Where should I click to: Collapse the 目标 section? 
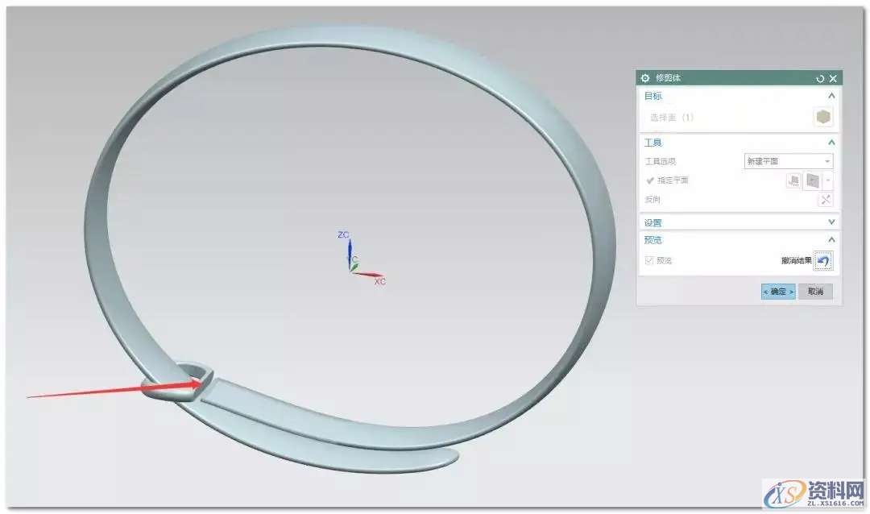pyautogui.click(x=831, y=96)
